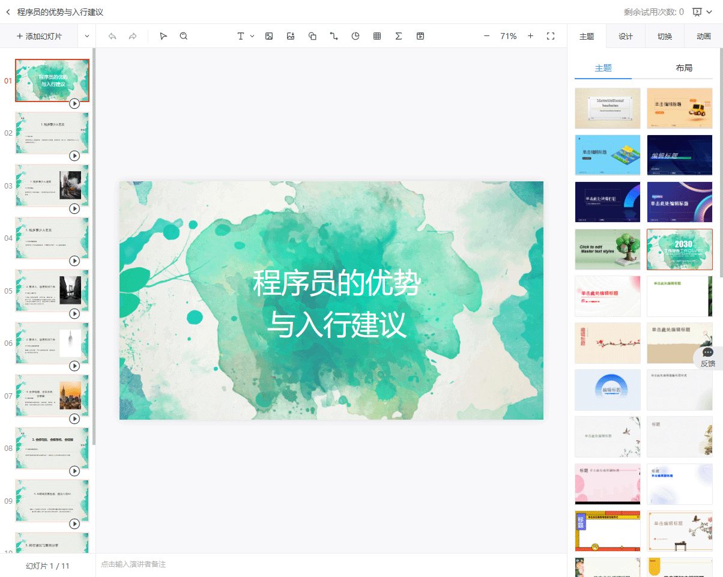This screenshot has width=723, height=577.
Task: Insert a table from the toolbar
Action: 377,36
